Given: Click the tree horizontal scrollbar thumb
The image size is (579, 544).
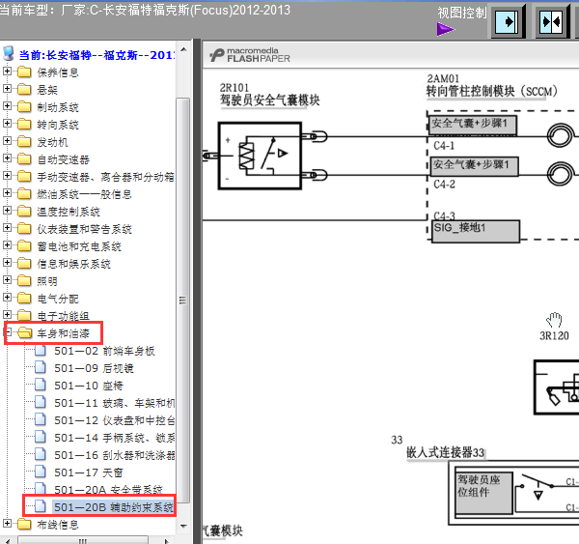Looking at the screenshot, I should 83,540.
